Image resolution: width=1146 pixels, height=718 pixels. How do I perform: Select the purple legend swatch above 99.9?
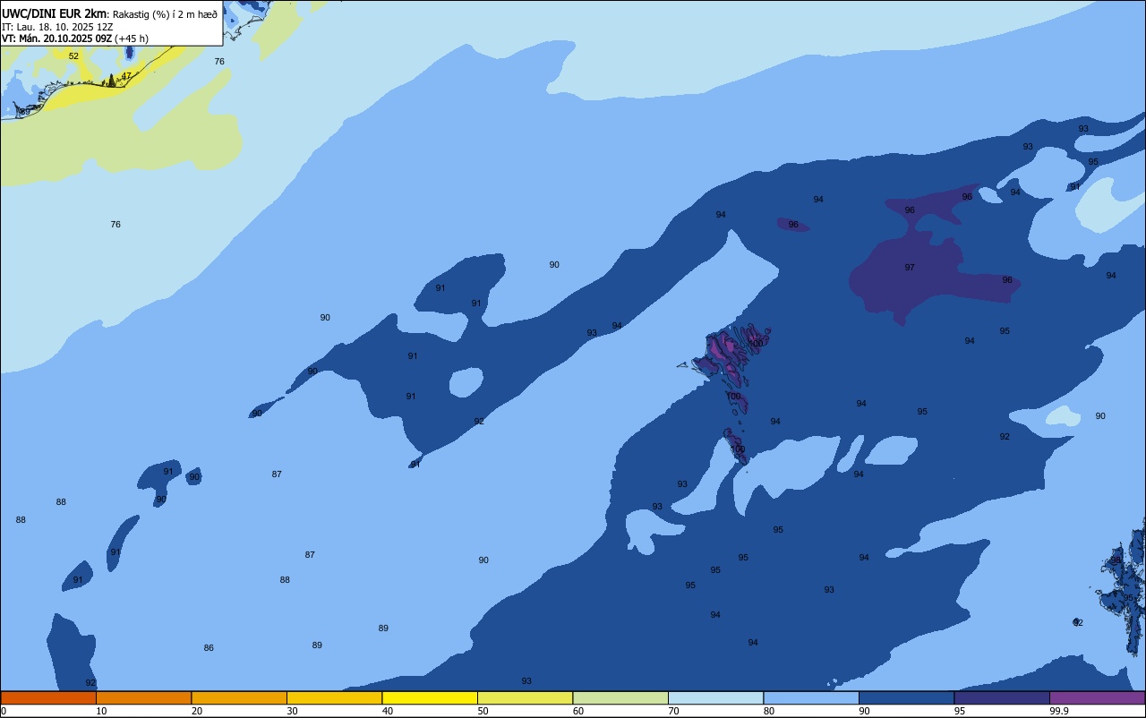coord(1097,697)
